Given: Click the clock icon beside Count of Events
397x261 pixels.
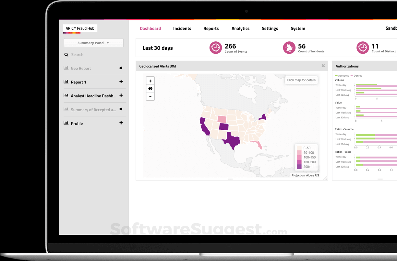Looking at the screenshot, I should (x=215, y=47).
